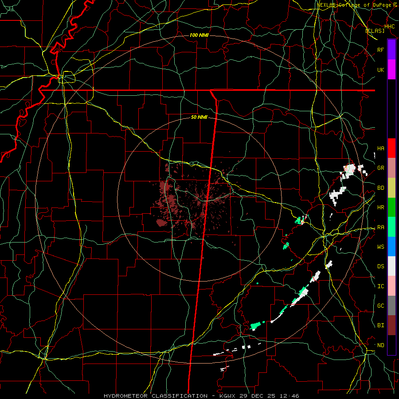The image size is (399, 399).
Task: Click the ND legend label
Action: [380, 345]
